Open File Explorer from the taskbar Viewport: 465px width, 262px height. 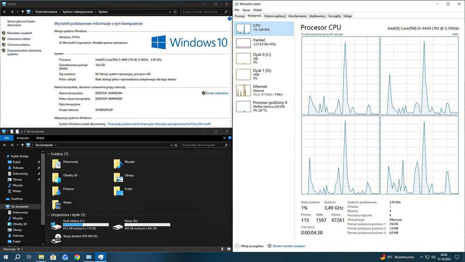[x=41, y=257]
